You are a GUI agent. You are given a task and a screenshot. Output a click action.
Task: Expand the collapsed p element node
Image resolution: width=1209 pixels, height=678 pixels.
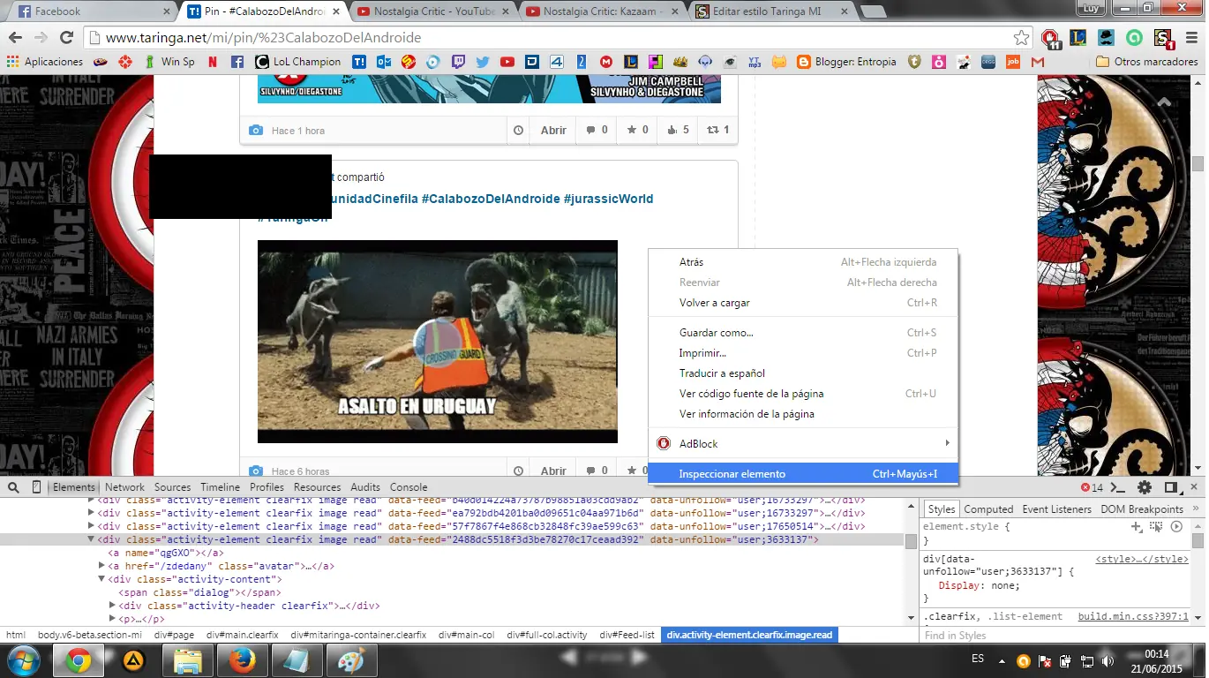tap(112, 619)
